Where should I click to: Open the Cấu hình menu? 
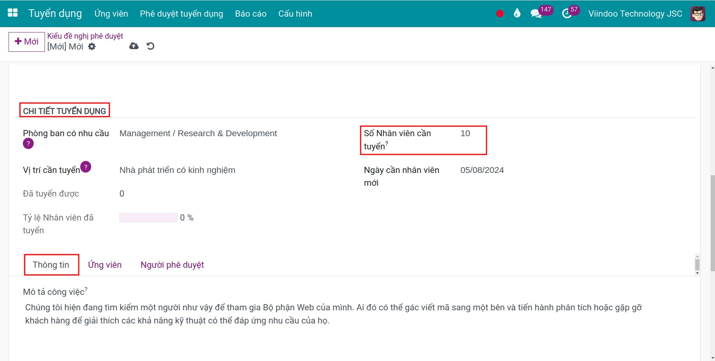[x=295, y=14]
